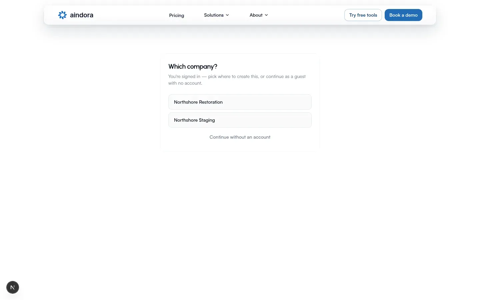Expand the About menu
The height and width of the screenshot is (300, 480).
tap(259, 15)
